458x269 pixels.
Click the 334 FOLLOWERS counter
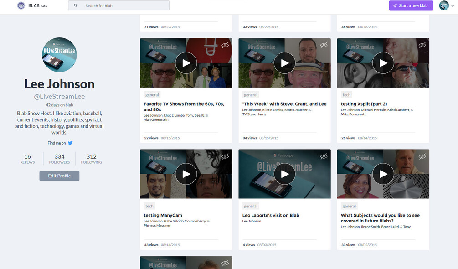(59, 158)
